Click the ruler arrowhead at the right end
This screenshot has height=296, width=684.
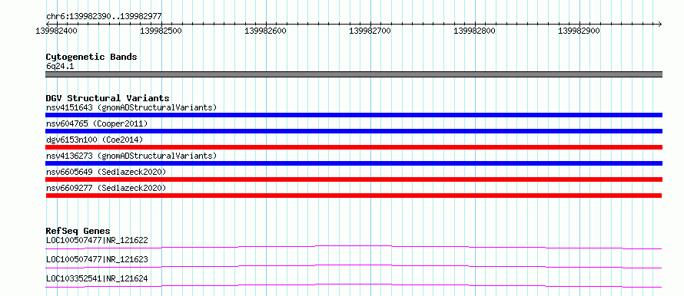pos(659,24)
